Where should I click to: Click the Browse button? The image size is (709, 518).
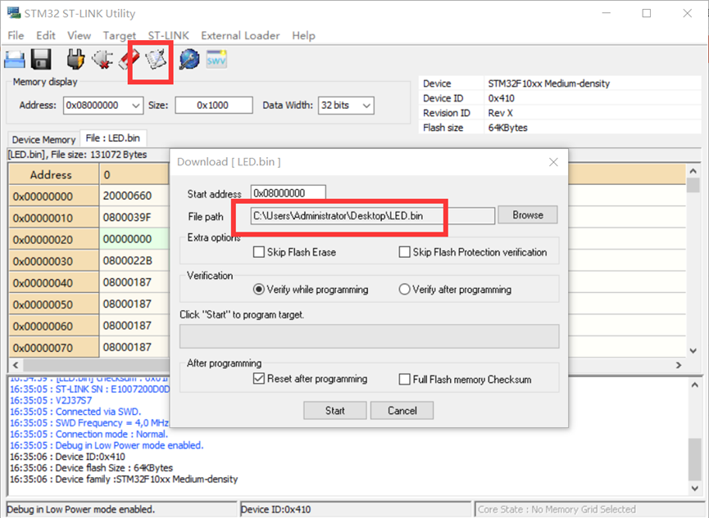coord(528,215)
